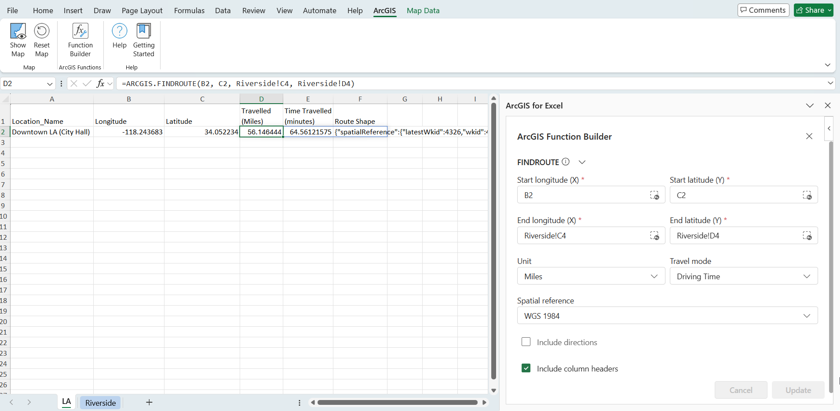Open the Spatial reference dropdown
Screen dimensions: 840x411
[x=668, y=316]
